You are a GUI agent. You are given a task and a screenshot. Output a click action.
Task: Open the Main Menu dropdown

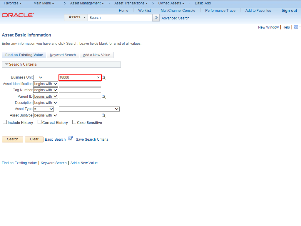coord(44,3)
